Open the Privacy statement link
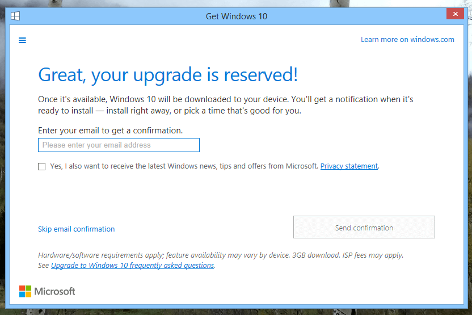Image resolution: width=472 pixels, height=315 pixels. (x=349, y=166)
